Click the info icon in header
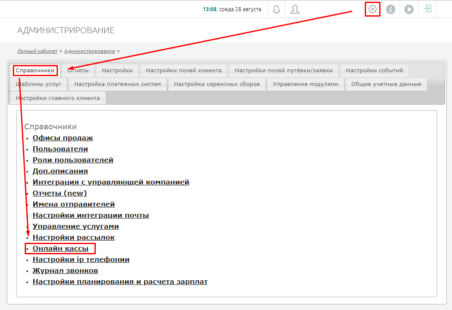 tap(391, 9)
